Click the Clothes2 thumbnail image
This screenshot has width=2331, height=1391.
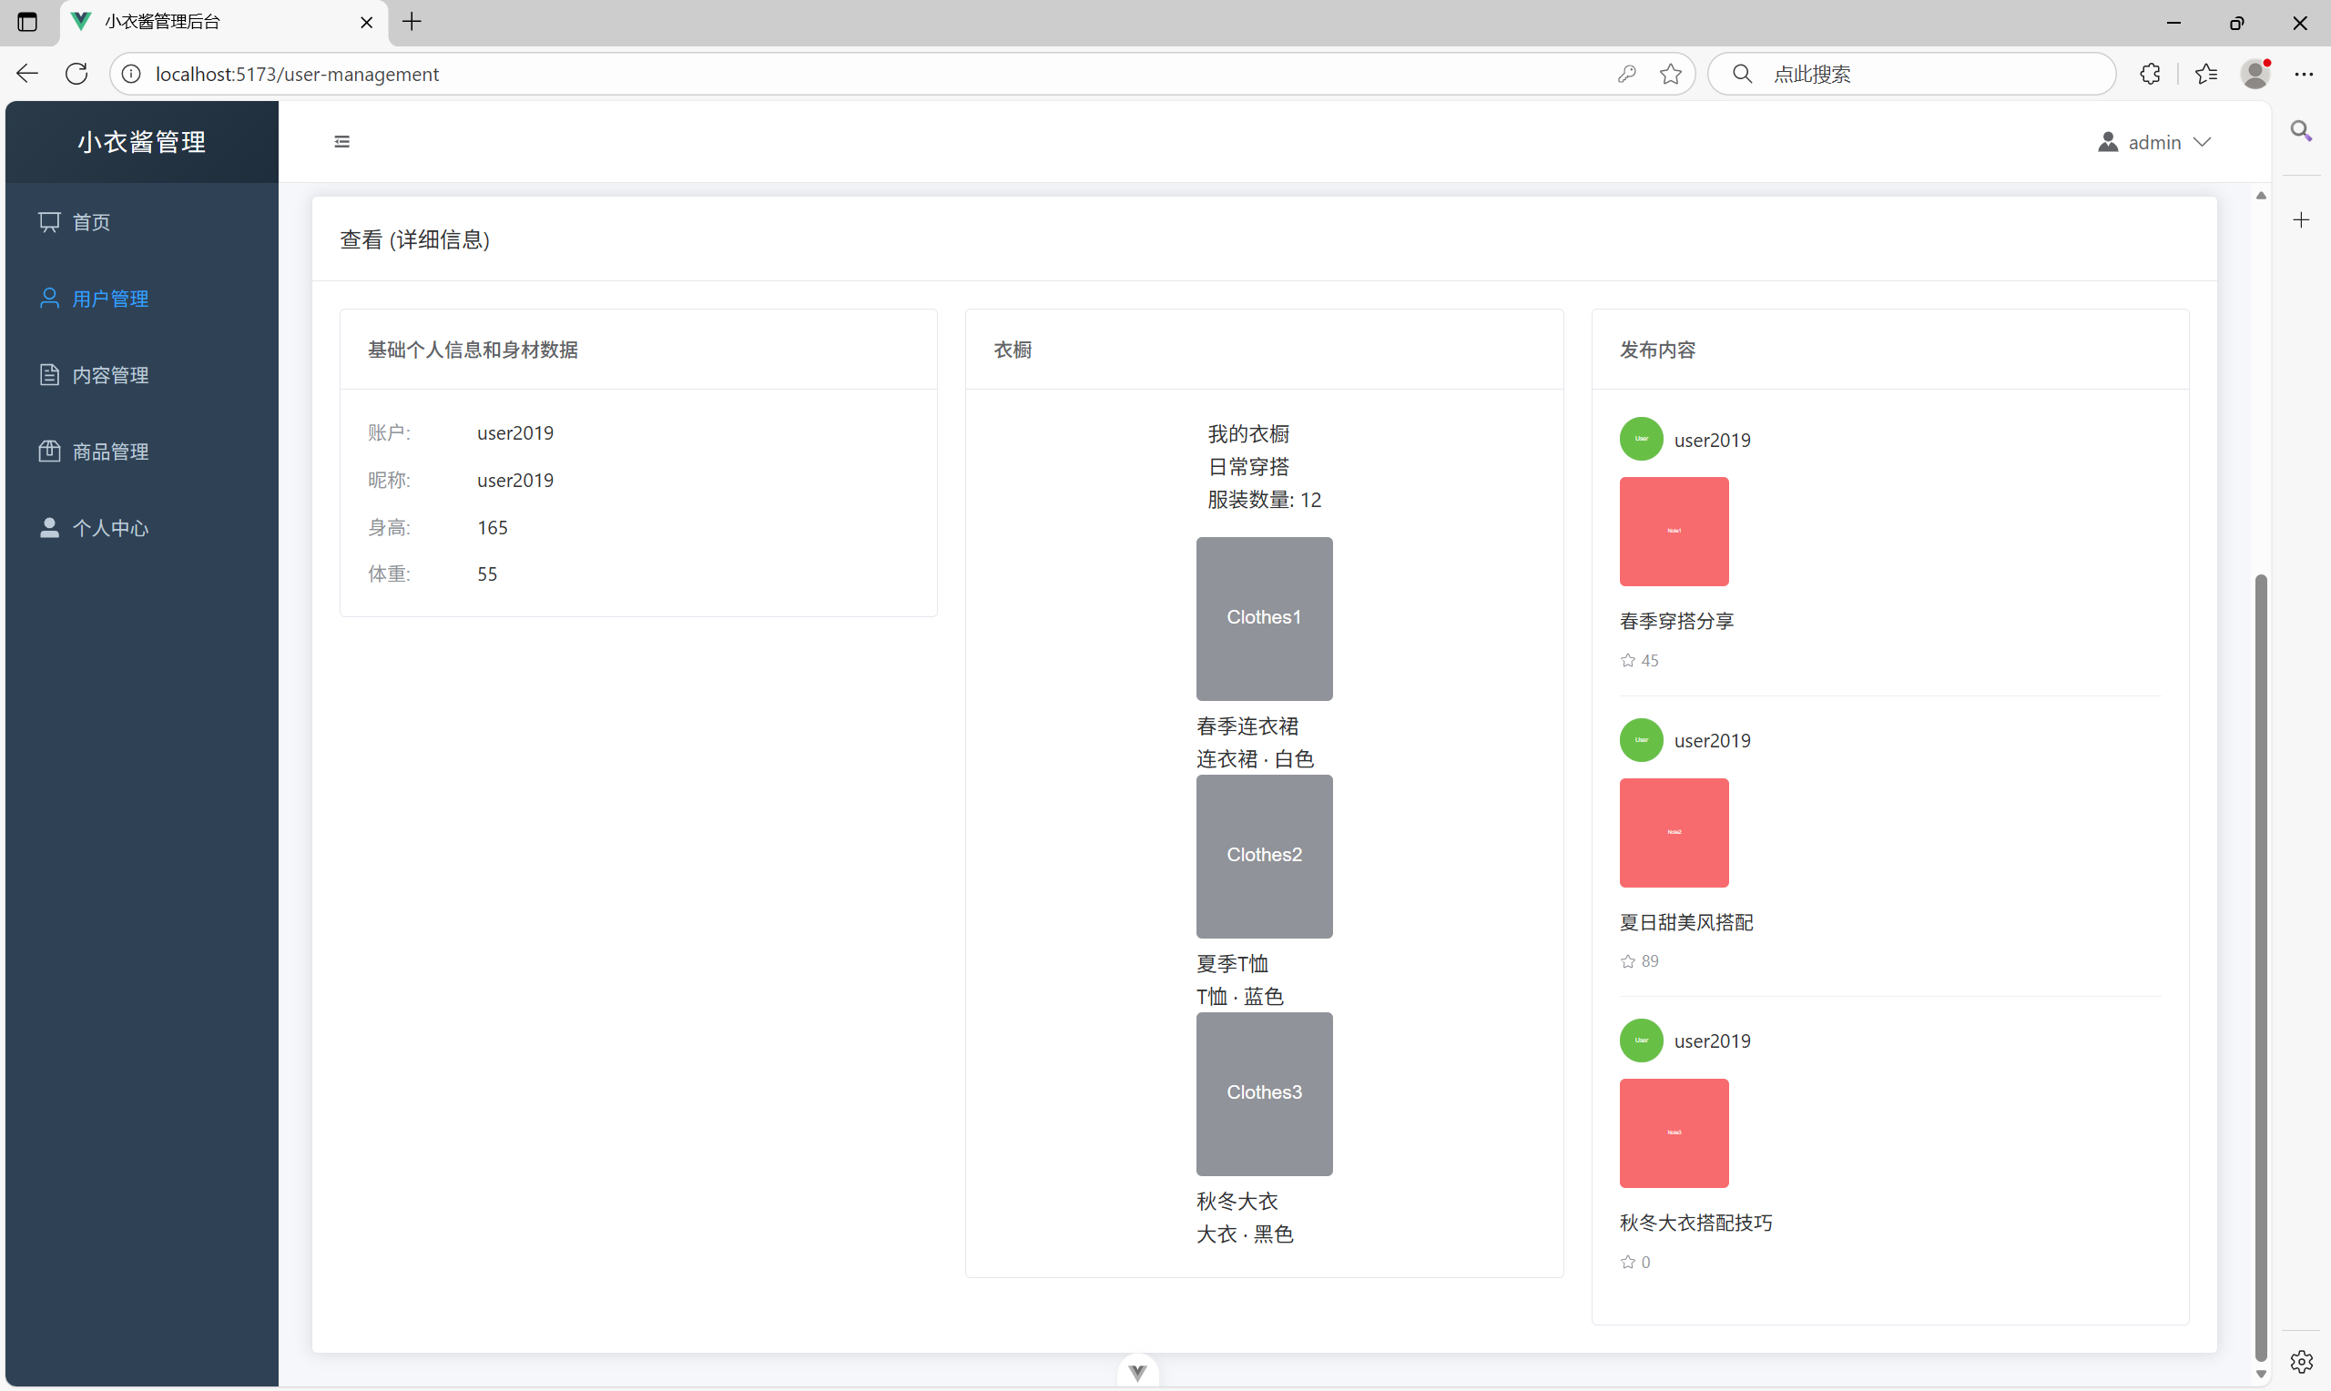tap(1264, 856)
